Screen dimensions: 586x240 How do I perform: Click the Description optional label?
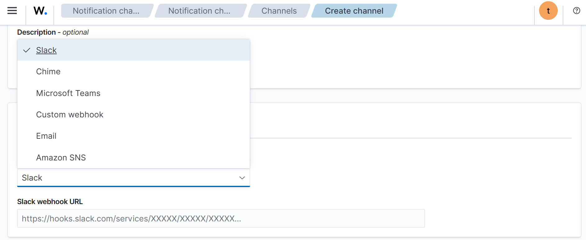click(53, 33)
